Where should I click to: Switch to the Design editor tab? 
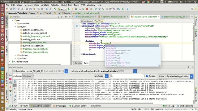pyautogui.click(x=78, y=63)
